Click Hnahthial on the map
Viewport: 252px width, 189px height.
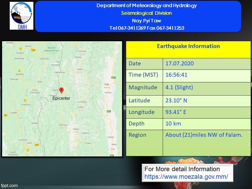pos(26,104)
